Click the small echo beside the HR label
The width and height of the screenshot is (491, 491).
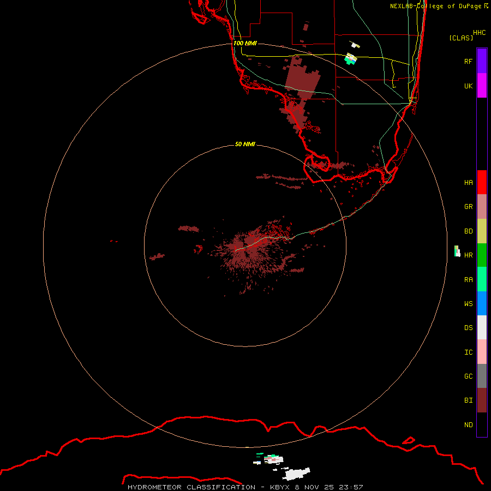click(457, 251)
